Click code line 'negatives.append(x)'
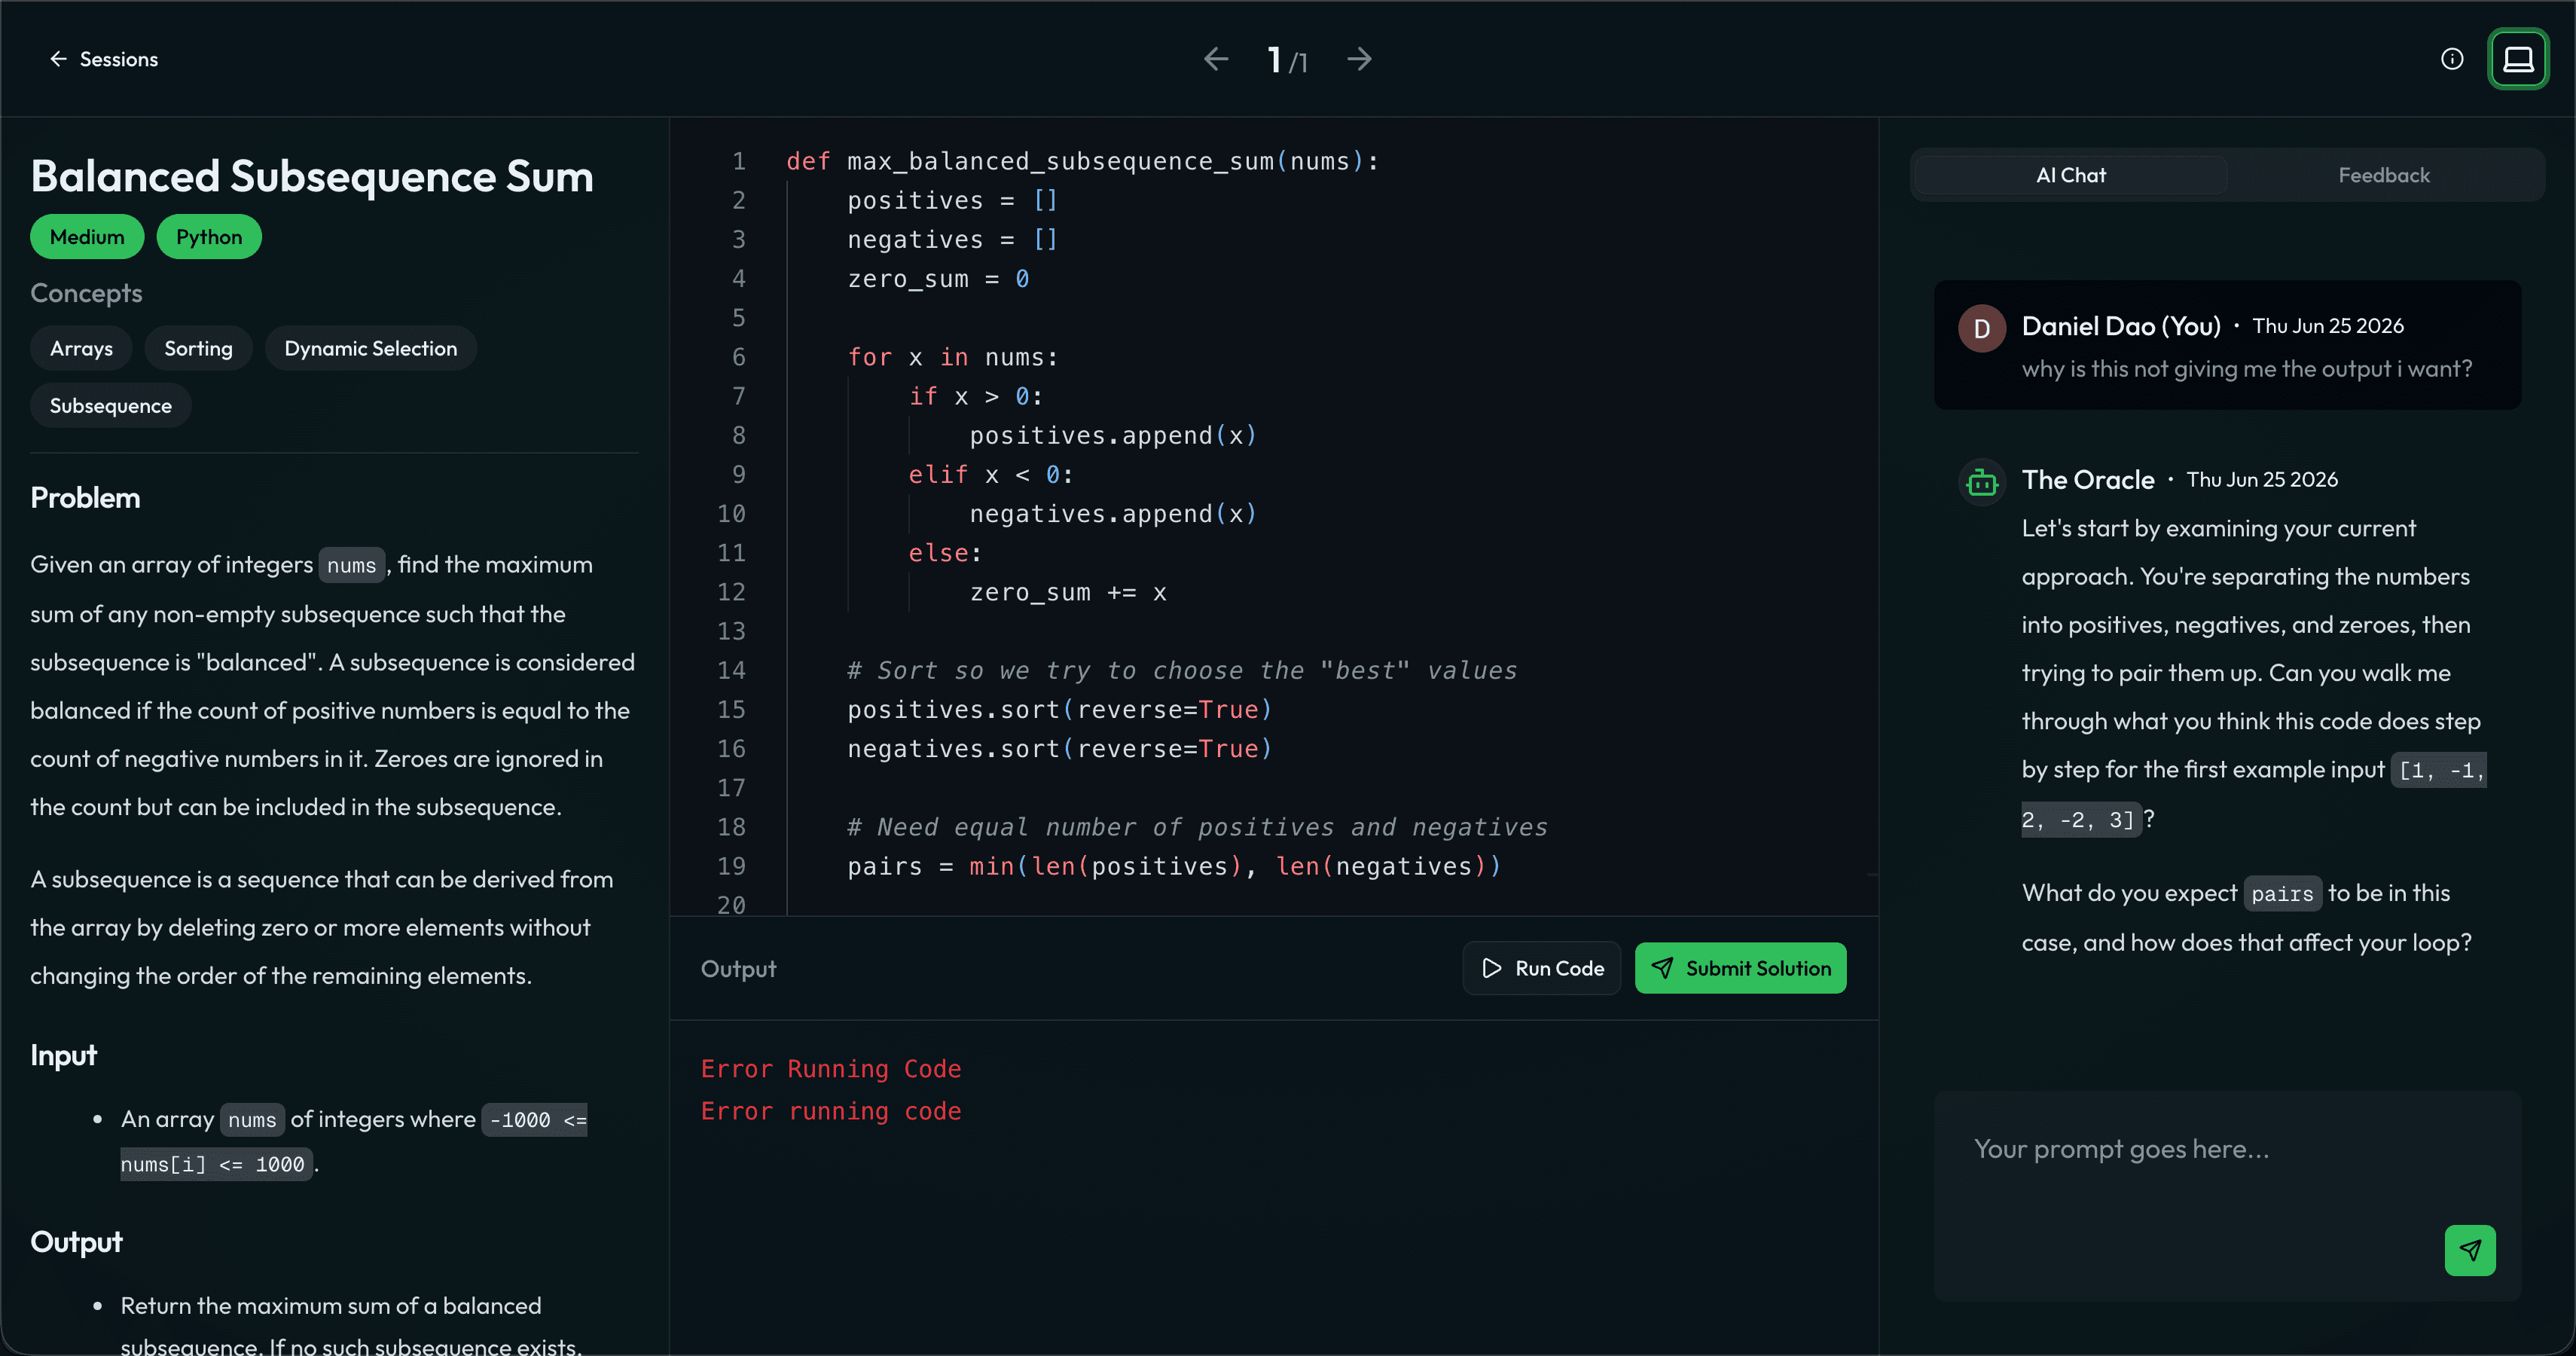 click(1113, 514)
